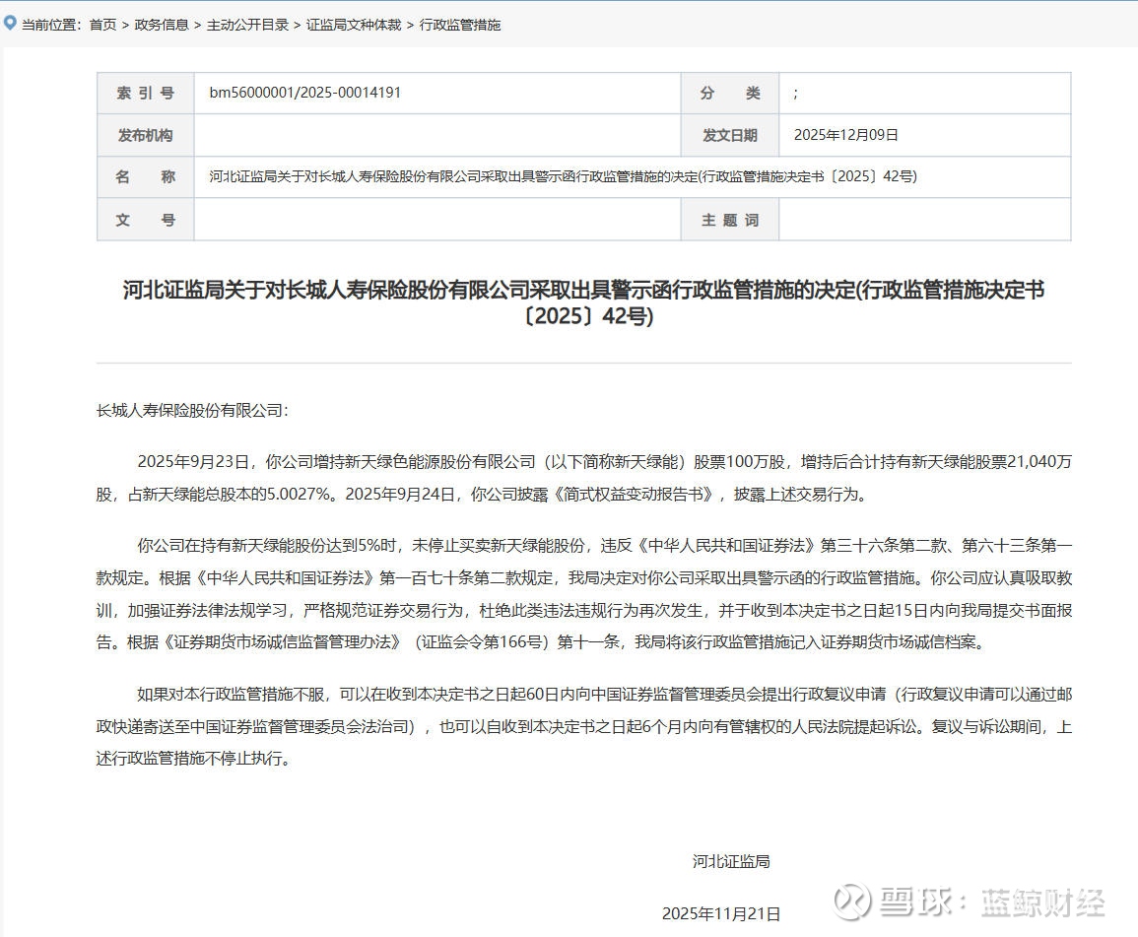
Task: Click the 发布机构 label cell
Action: pos(145,135)
